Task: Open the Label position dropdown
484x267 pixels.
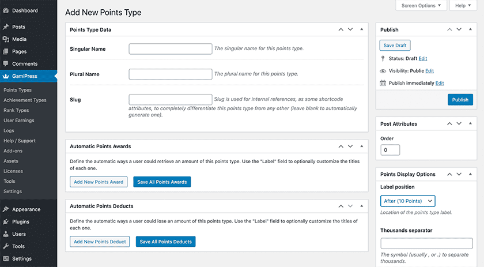Action: [407, 201]
